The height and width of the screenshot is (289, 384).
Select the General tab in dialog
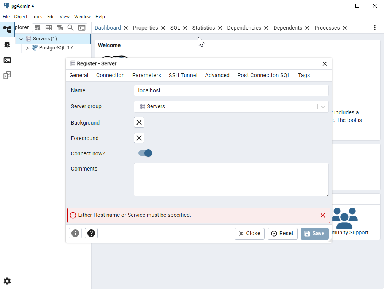79,75
